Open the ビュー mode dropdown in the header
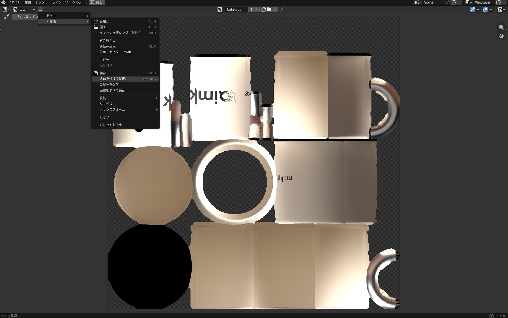This screenshot has height=318, width=508. [x=24, y=9]
